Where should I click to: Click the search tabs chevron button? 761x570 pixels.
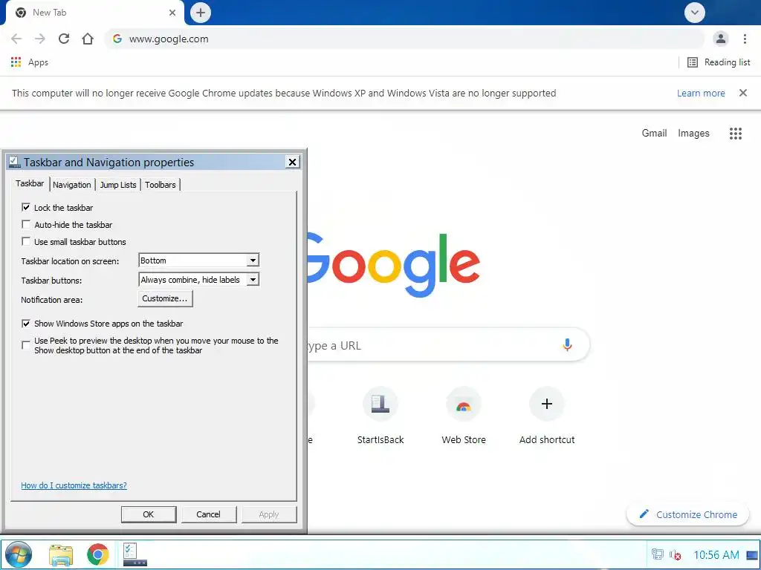[x=695, y=13]
